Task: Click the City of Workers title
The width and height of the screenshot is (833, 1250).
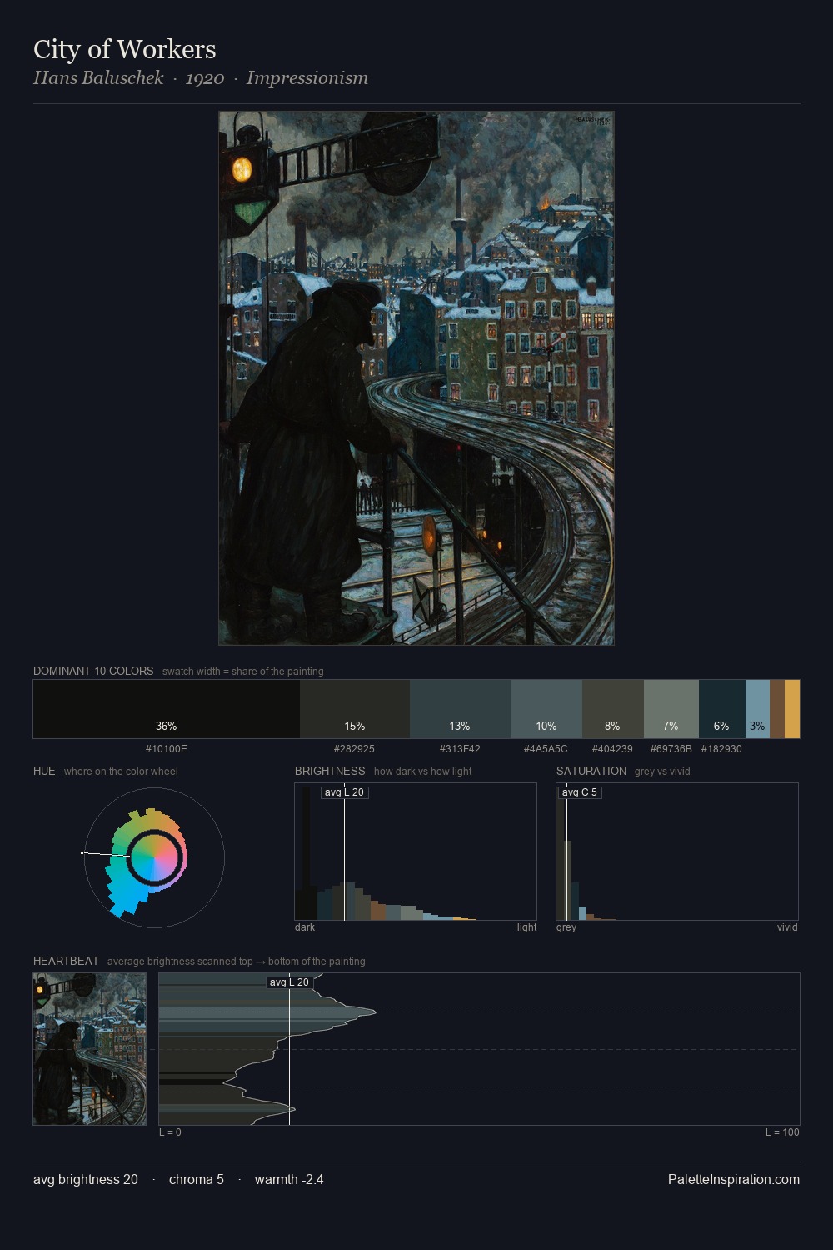Action: pos(124,49)
